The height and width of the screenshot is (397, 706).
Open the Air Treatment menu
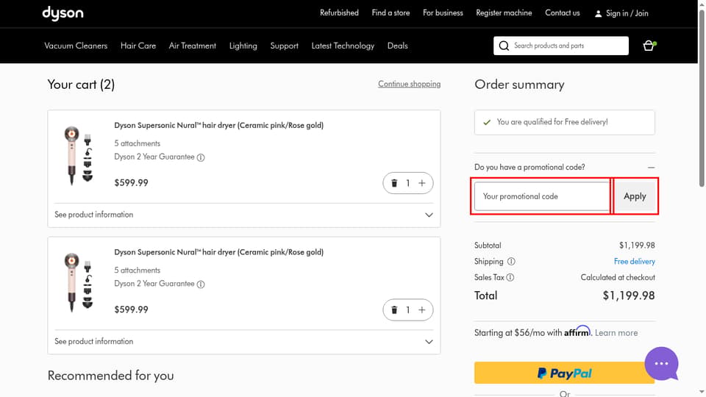pyautogui.click(x=192, y=46)
